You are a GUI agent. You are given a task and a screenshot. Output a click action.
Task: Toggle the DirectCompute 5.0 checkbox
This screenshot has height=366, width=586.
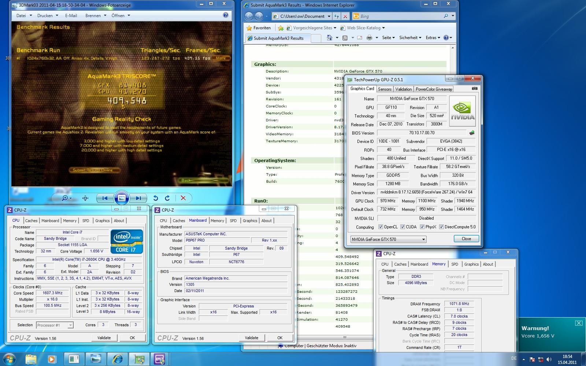[x=441, y=227]
